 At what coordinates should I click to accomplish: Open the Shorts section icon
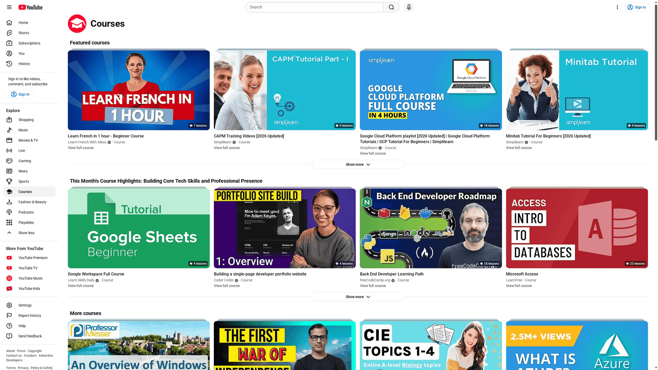[10, 33]
